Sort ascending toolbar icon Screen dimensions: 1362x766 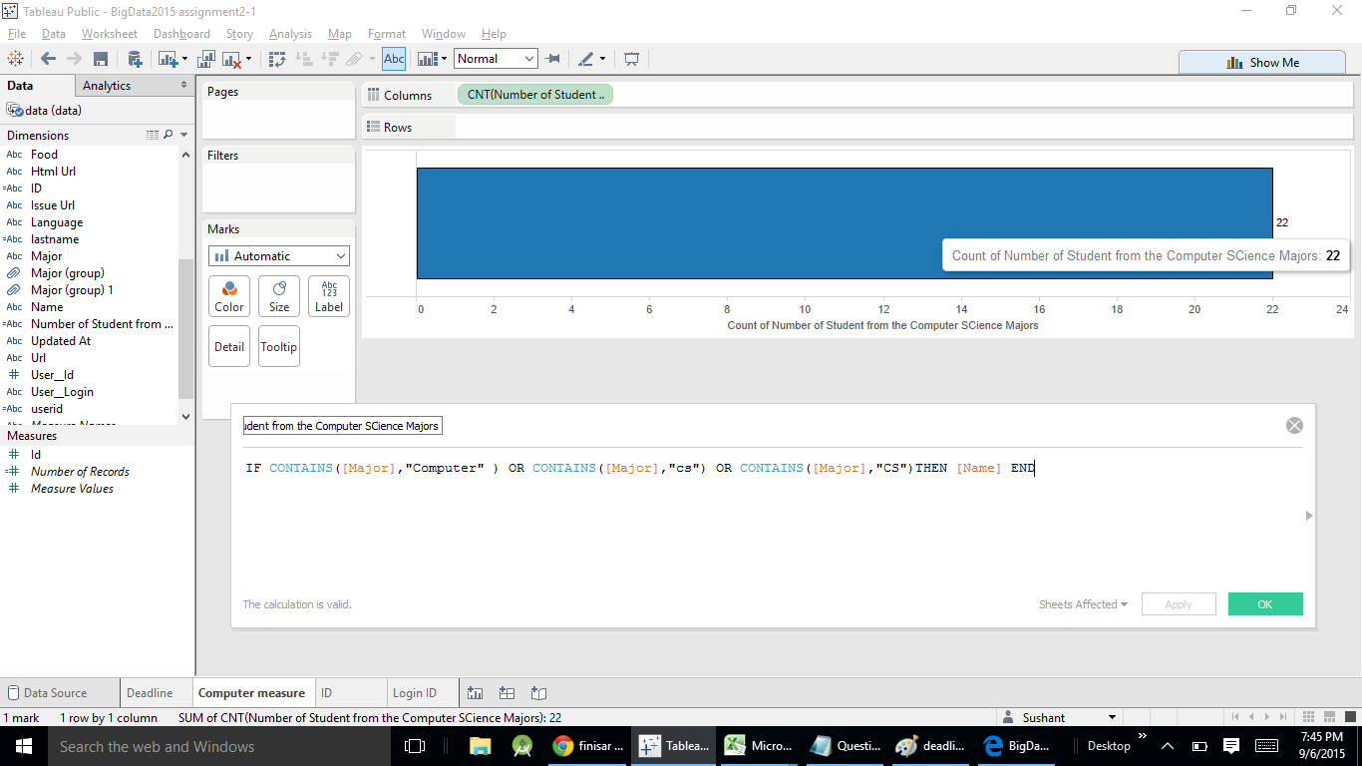point(304,59)
